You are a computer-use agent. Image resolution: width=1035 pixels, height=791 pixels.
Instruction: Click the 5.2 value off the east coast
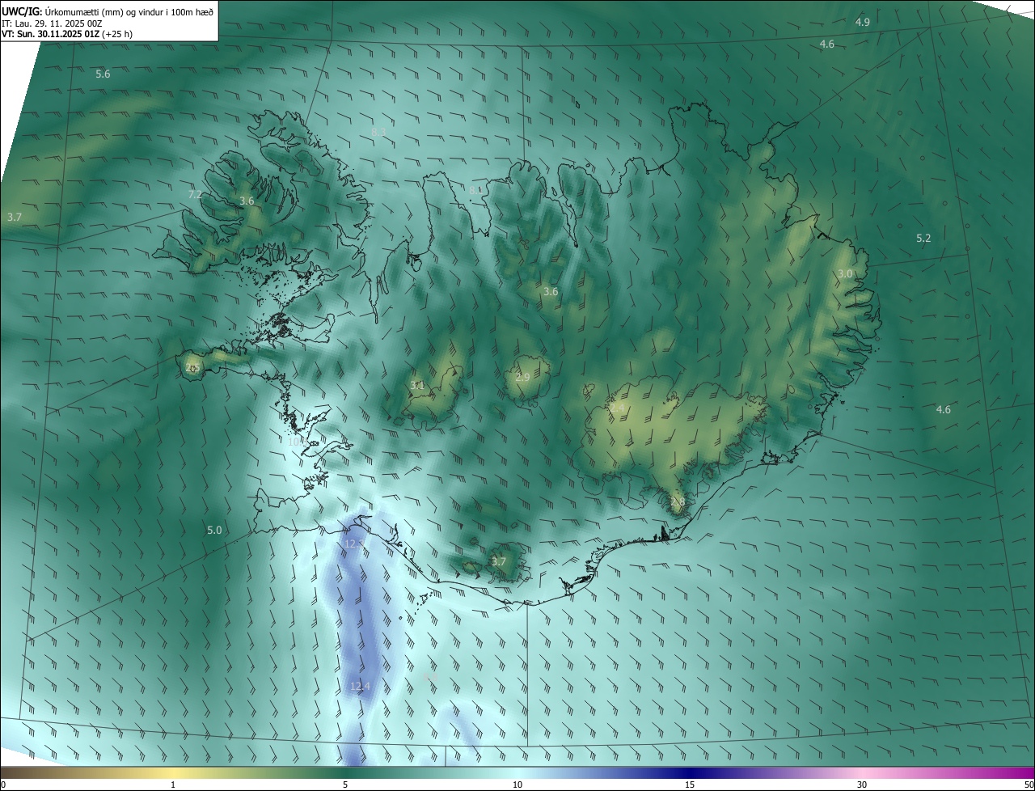(x=923, y=238)
